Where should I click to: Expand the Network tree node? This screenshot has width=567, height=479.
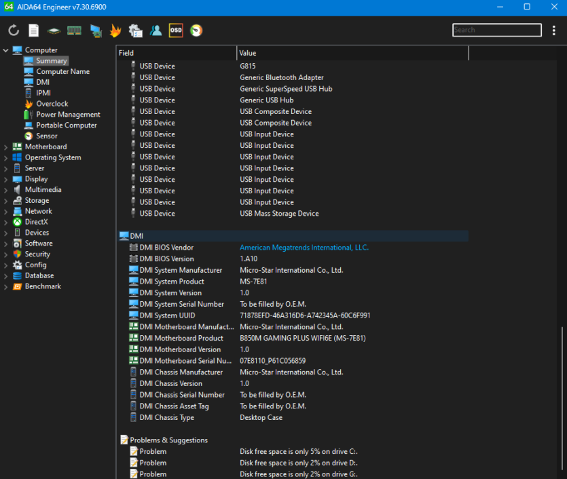tap(5, 211)
